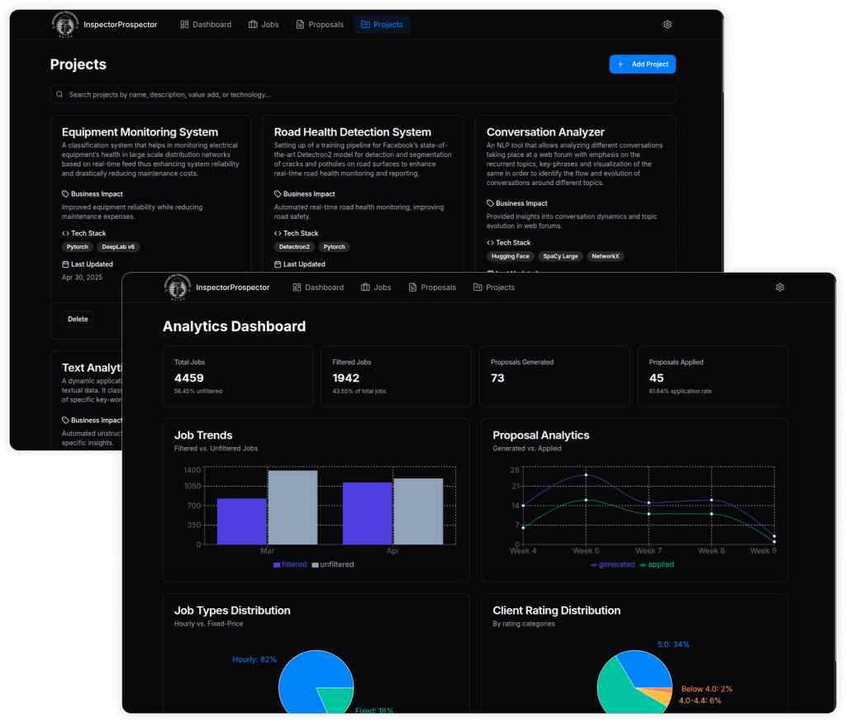Open settings gear in the Projects window

(668, 24)
